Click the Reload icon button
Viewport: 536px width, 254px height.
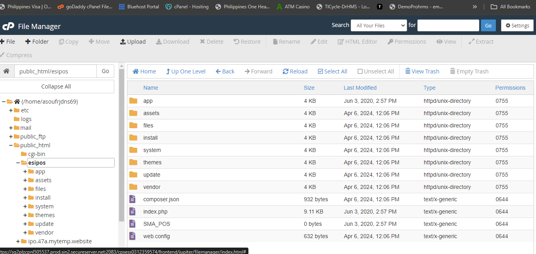coord(286,71)
